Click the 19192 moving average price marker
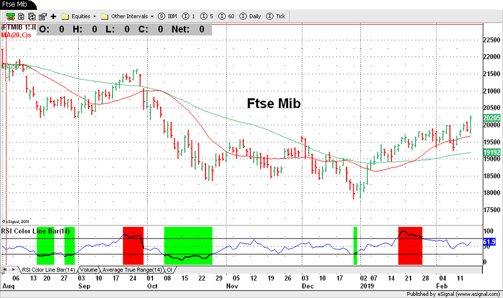The width and height of the screenshot is (503, 298). click(x=492, y=153)
